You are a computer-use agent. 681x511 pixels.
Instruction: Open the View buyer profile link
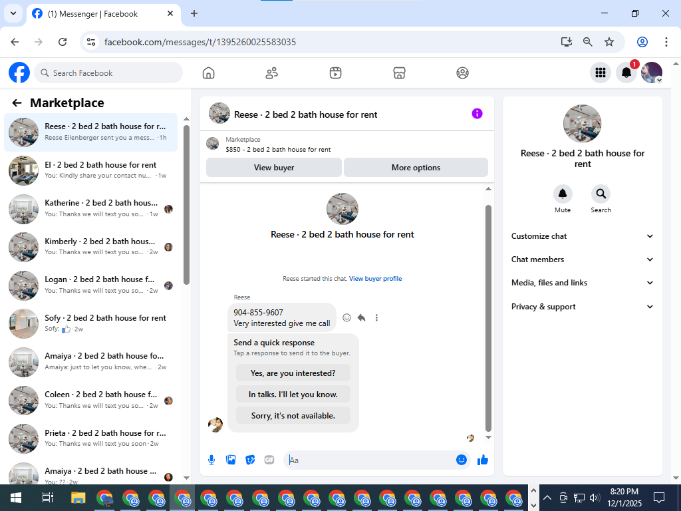coord(375,279)
